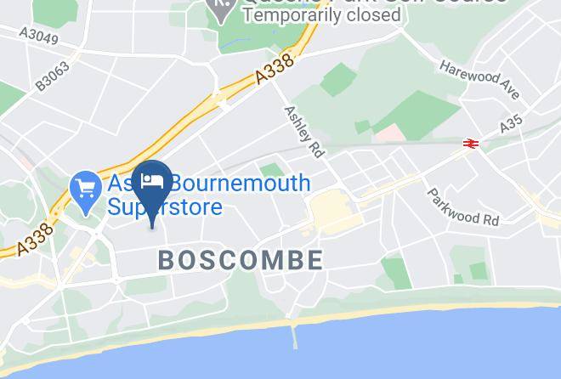The height and width of the screenshot is (379, 561).
Task: Select the grey golf course pin icon
Action: point(222,9)
